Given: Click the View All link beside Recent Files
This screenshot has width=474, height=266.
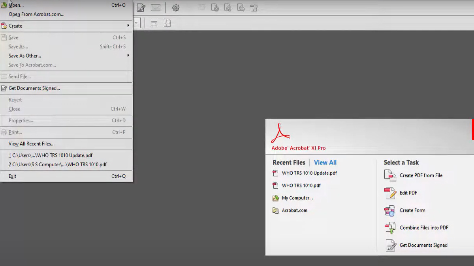Looking at the screenshot, I should [325, 162].
